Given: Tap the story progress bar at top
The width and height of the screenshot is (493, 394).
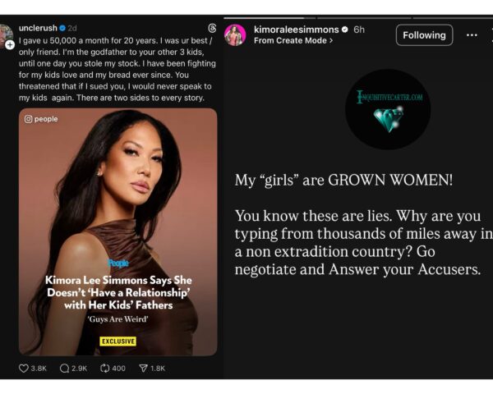Looking at the screenshot, I should [x=357, y=15].
